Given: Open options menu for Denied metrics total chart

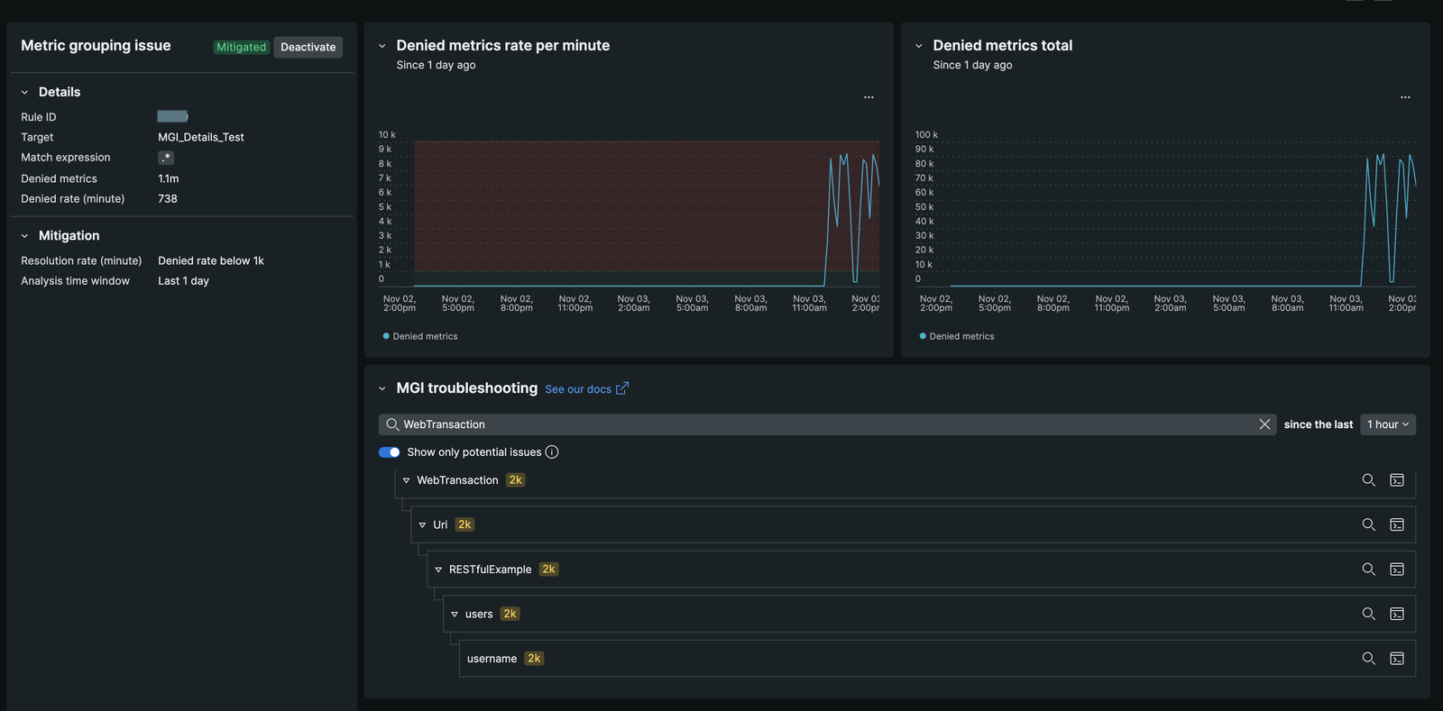Looking at the screenshot, I should [1405, 97].
